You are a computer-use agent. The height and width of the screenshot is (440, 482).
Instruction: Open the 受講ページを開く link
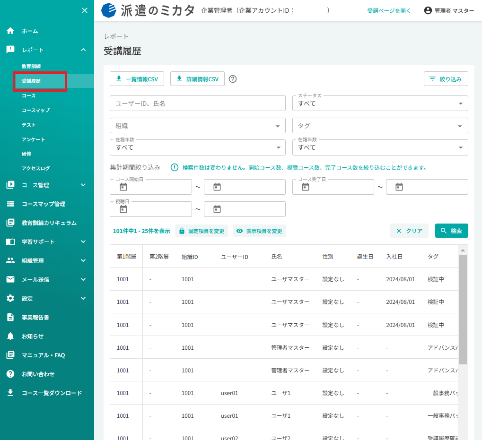pos(389,11)
